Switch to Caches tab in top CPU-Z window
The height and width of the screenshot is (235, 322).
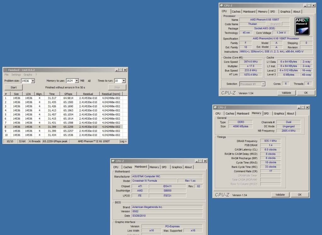point(236,12)
